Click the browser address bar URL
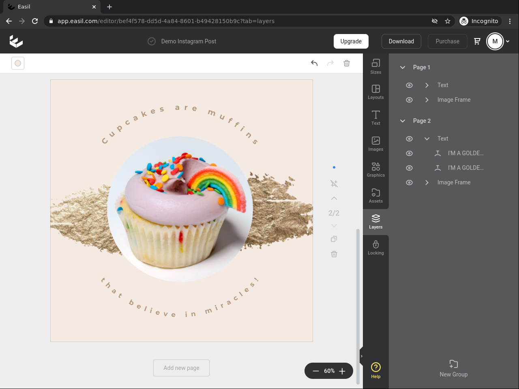This screenshot has width=519, height=389. coord(166,21)
